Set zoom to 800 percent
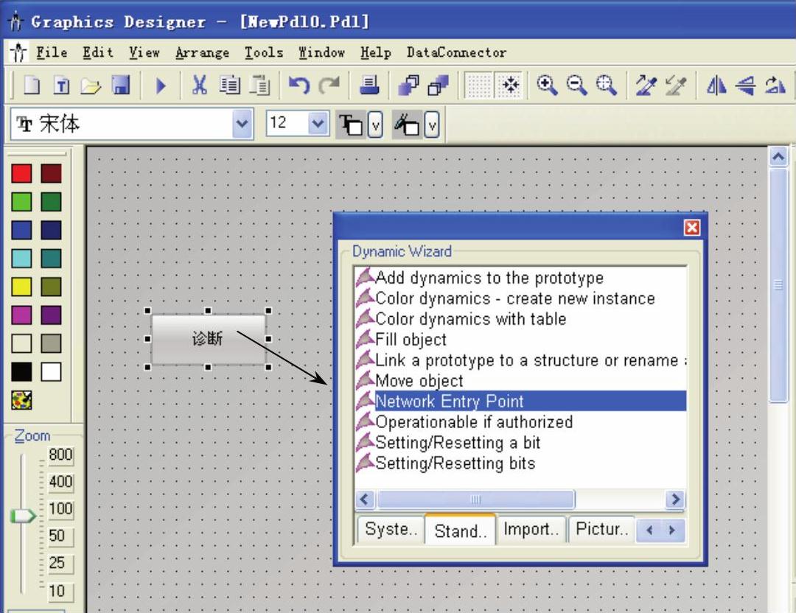The width and height of the screenshot is (796, 613). tap(60, 455)
